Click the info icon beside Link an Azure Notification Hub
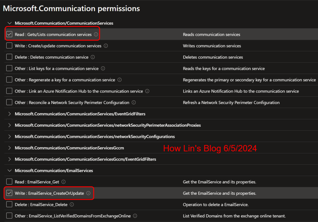The image size is (318, 222). 147,91
